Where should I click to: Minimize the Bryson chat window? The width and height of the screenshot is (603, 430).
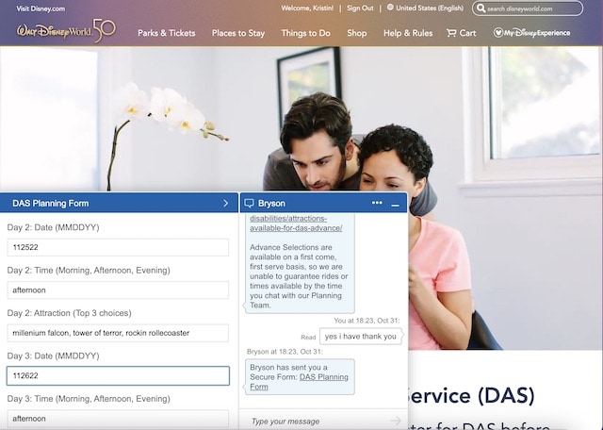click(395, 206)
